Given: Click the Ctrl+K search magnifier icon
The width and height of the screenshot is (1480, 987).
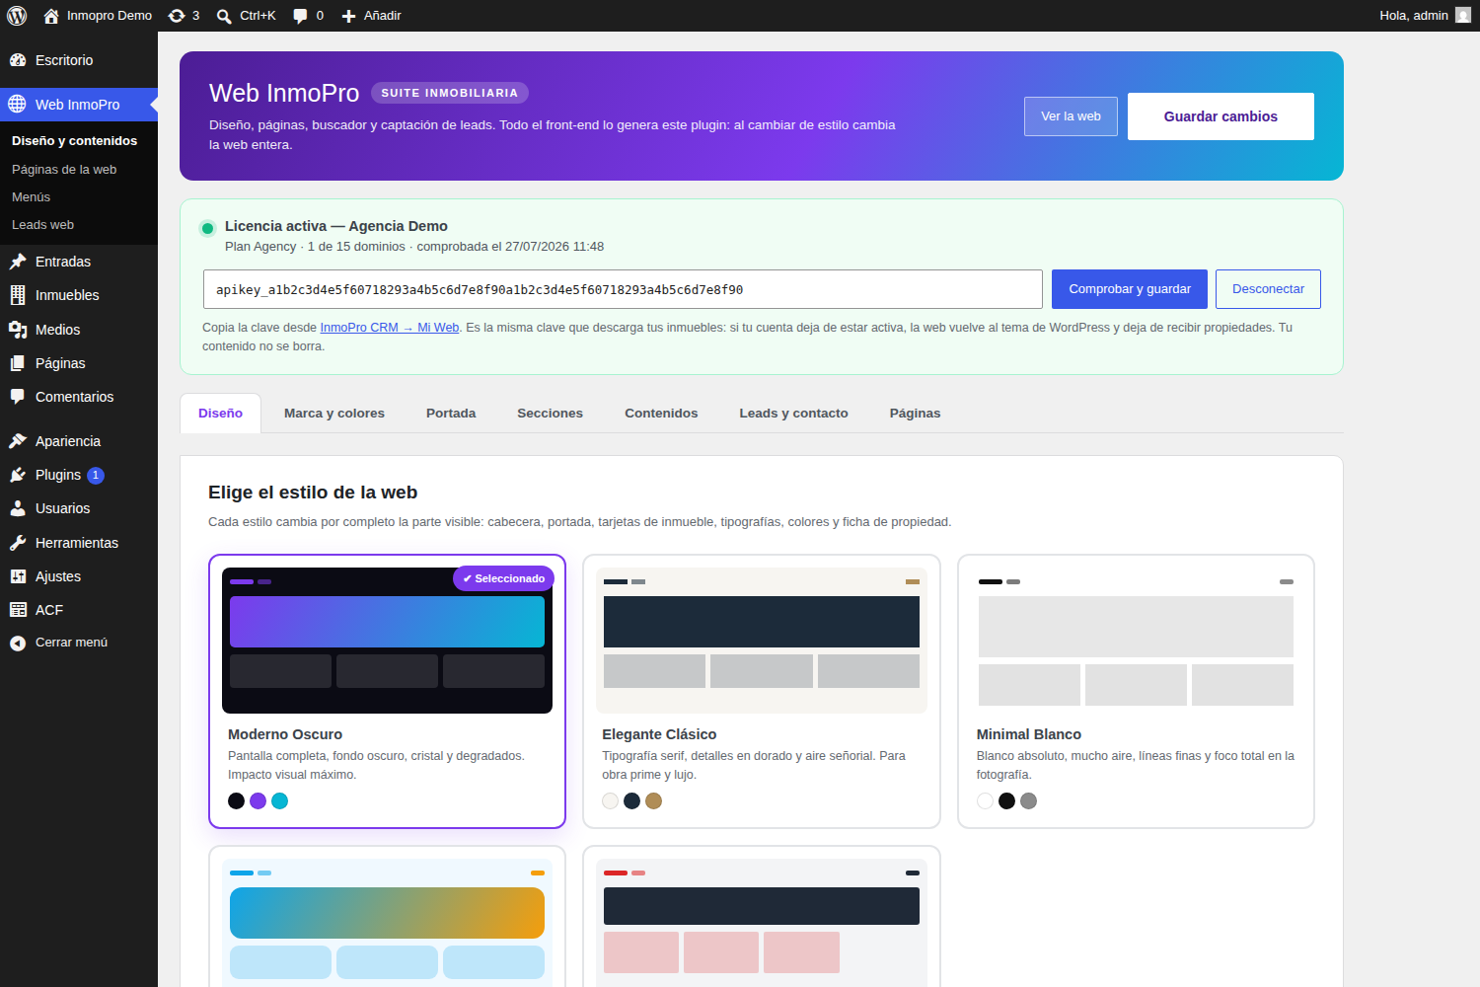Looking at the screenshot, I should pyautogui.click(x=224, y=16).
